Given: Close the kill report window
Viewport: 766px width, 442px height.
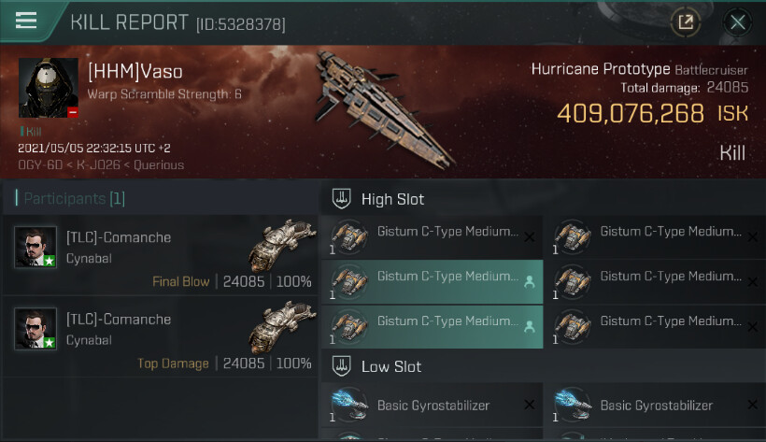Looking at the screenshot, I should coord(737,22).
